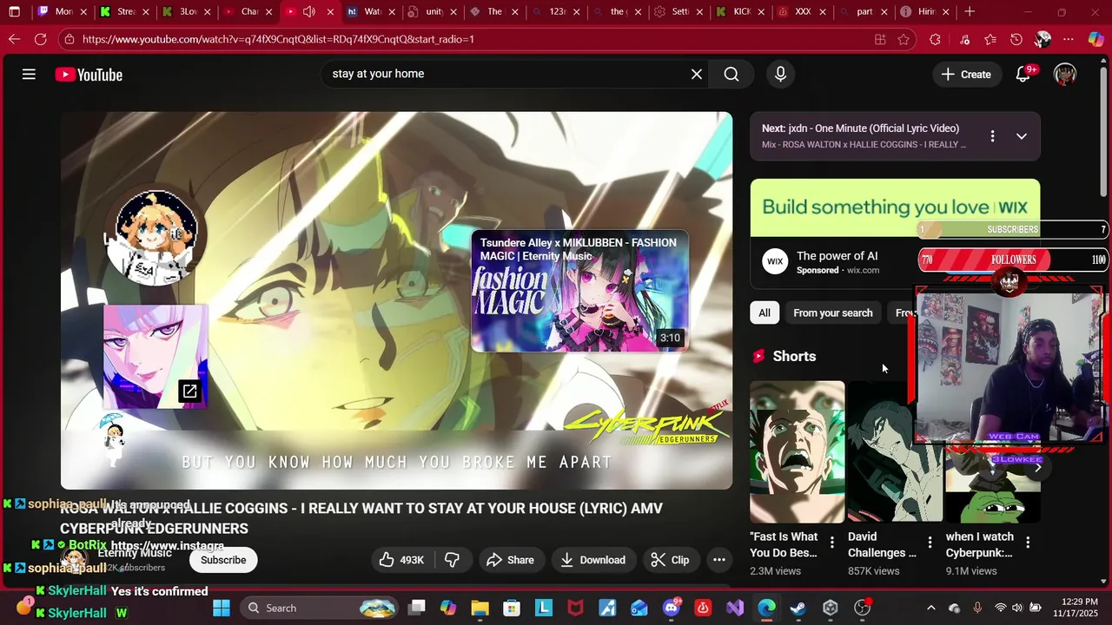Open Microsoft Store from taskbar
Image resolution: width=1112 pixels, height=625 pixels.
[512, 608]
